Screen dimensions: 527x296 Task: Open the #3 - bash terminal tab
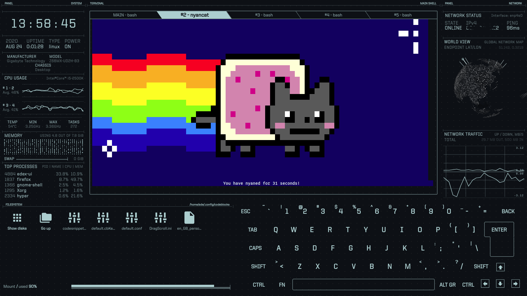point(264,15)
